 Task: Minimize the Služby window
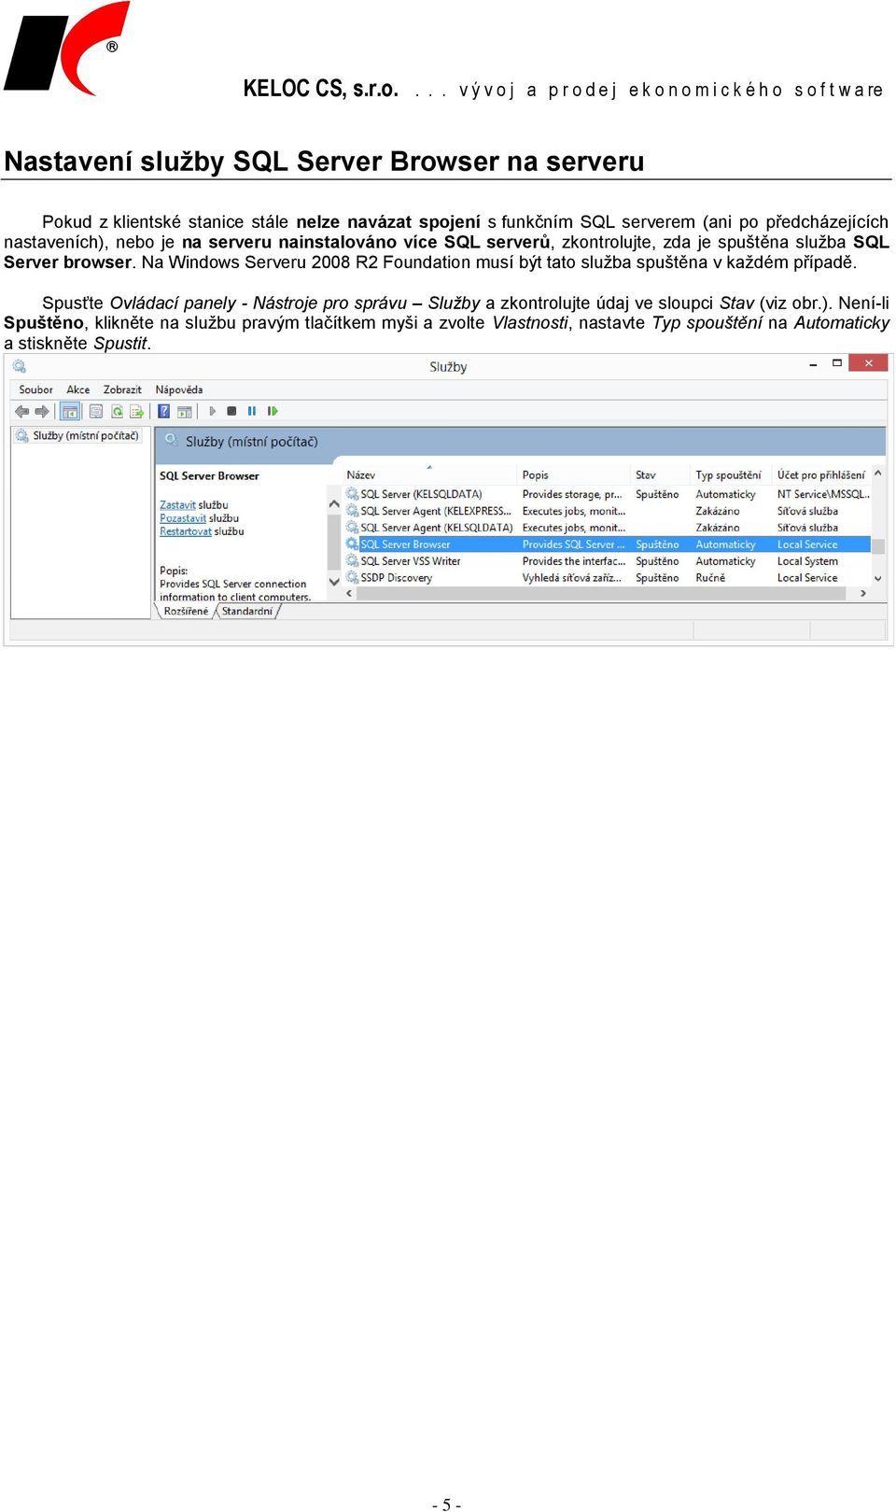tap(813, 363)
